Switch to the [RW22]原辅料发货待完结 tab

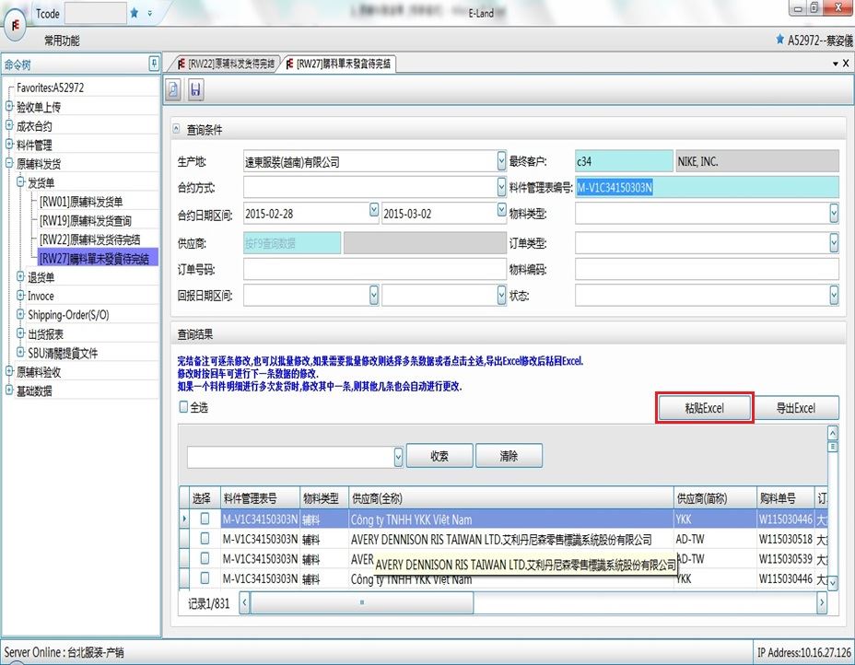pos(224,64)
